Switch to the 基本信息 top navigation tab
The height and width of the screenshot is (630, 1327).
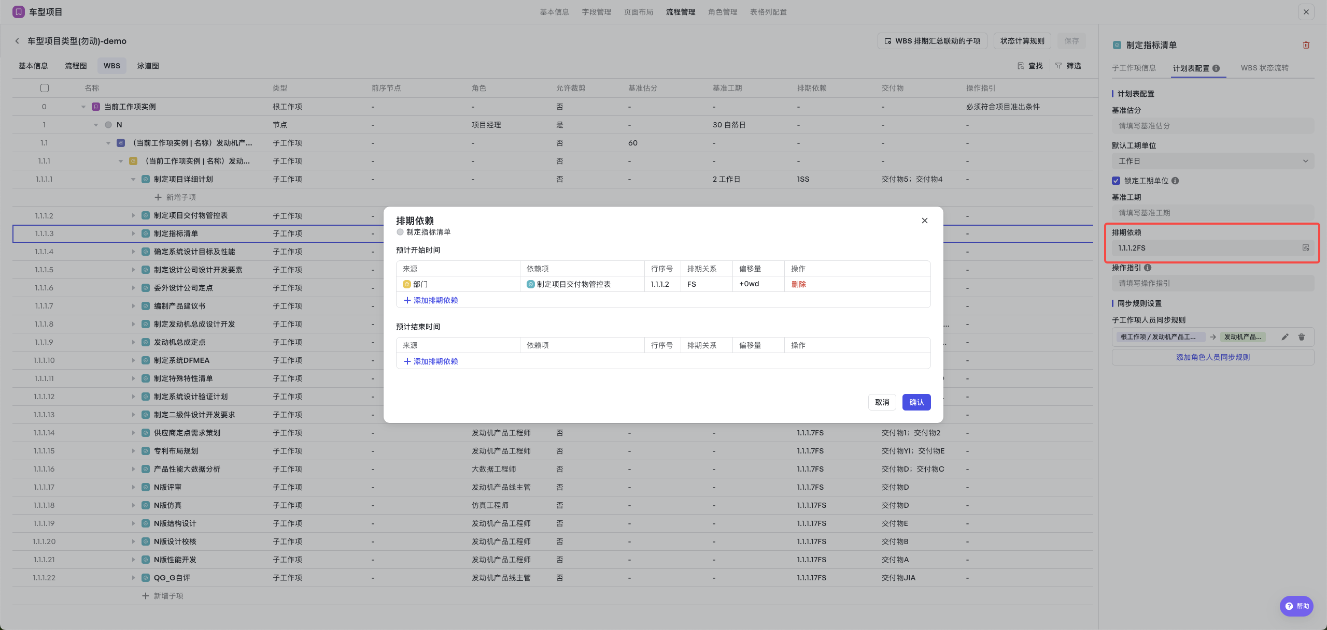pos(554,12)
